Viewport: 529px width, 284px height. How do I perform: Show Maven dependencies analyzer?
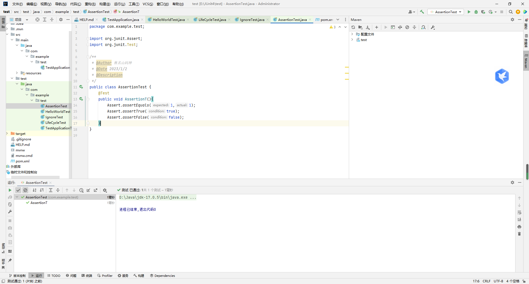click(423, 27)
